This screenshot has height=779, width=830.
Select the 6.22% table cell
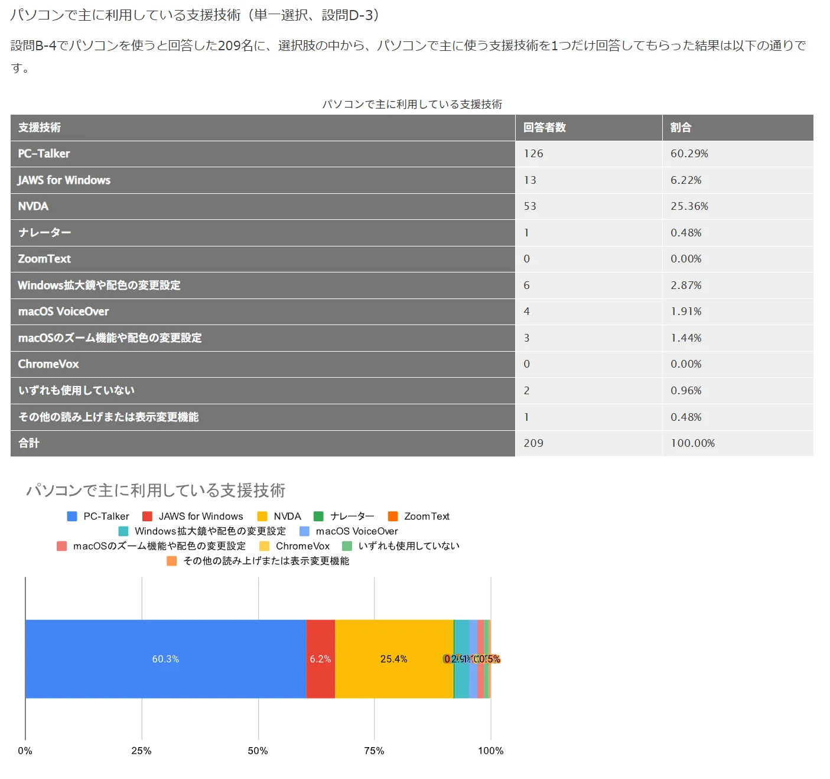coord(738,180)
